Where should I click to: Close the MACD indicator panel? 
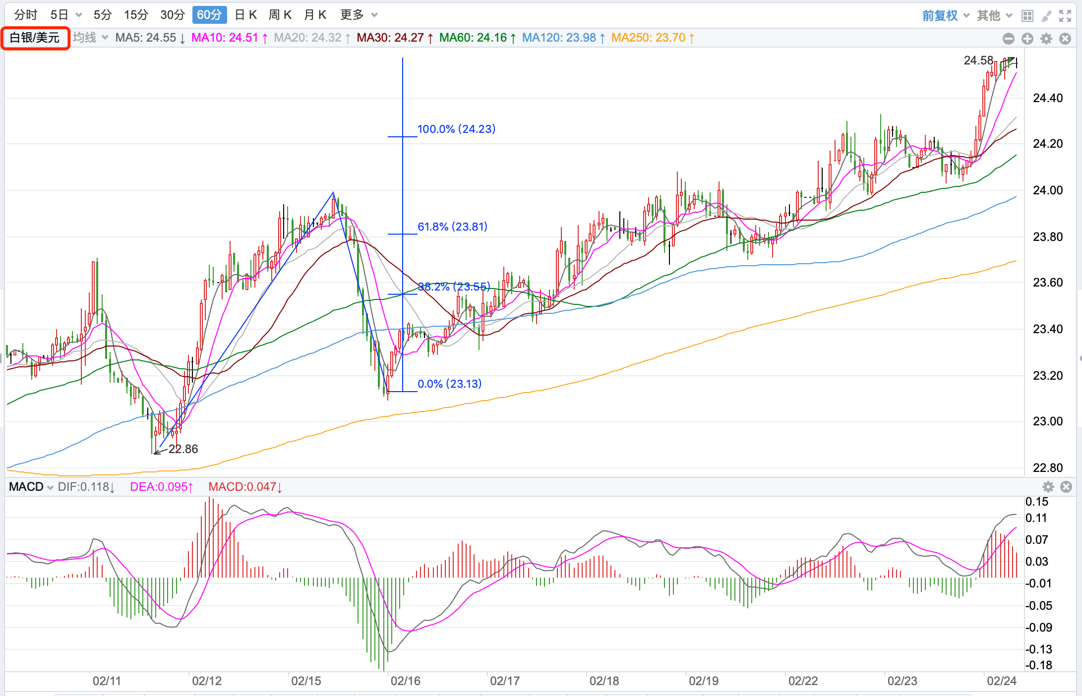tap(1066, 487)
